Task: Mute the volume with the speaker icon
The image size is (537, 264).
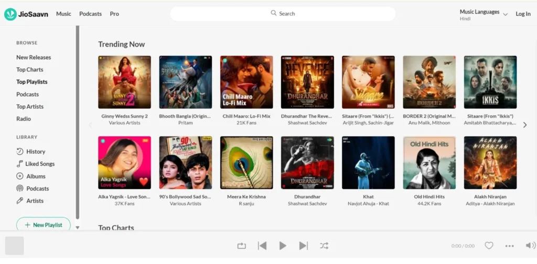Action: click(x=531, y=246)
